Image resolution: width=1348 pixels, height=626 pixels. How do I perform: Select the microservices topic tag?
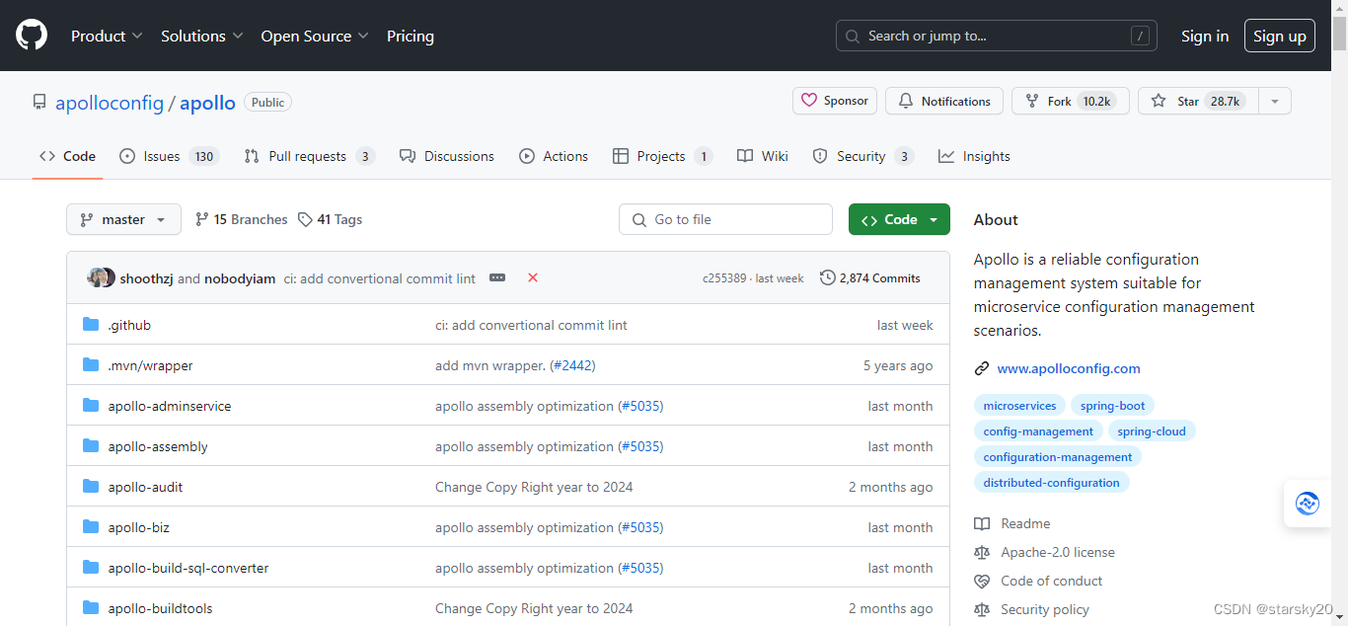[1019, 406]
